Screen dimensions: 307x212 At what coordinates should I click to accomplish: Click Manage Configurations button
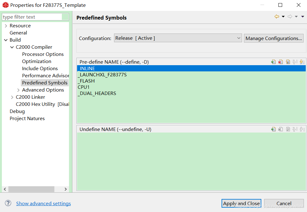pyautogui.click(x=273, y=38)
